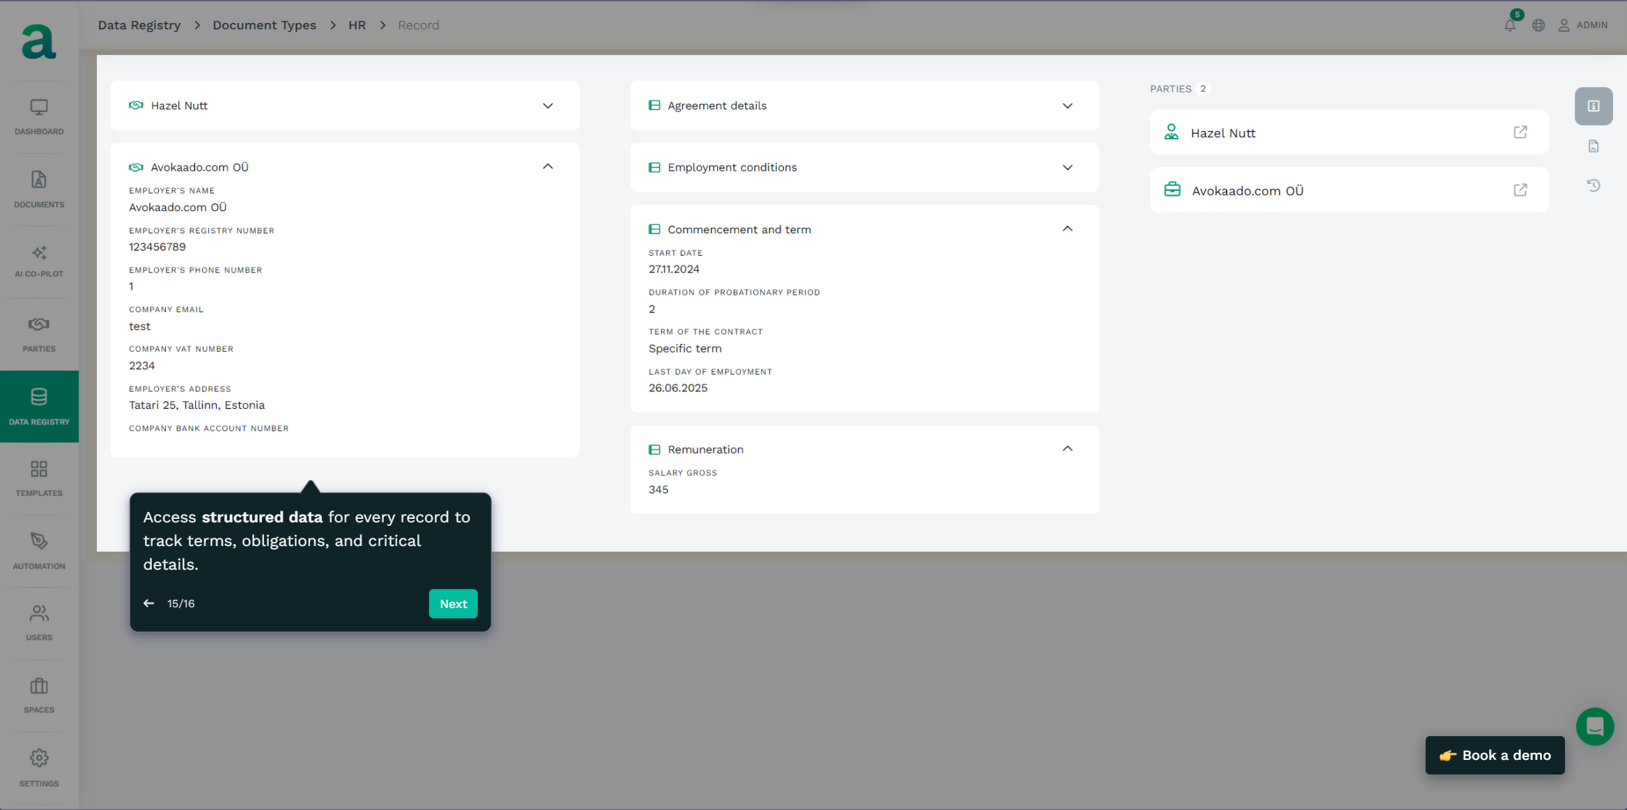Collapse the Avokaado.com OÜ section

(x=548, y=166)
